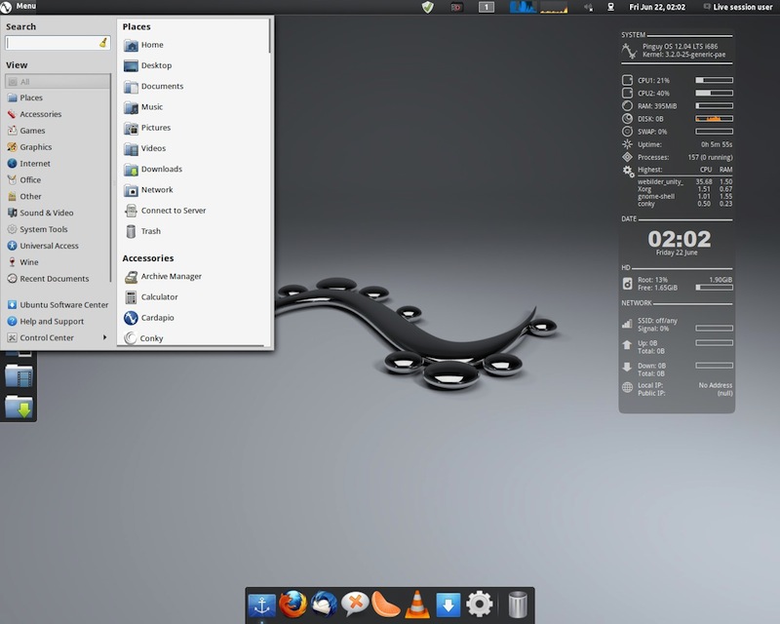Select the Graphics category in the menu
Viewport: 780px width, 624px height.
(x=35, y=146)
